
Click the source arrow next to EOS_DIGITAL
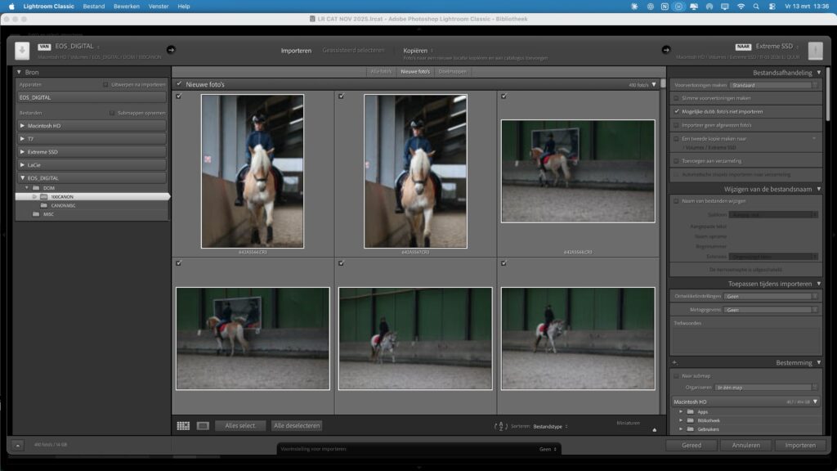tap(171, 49)
